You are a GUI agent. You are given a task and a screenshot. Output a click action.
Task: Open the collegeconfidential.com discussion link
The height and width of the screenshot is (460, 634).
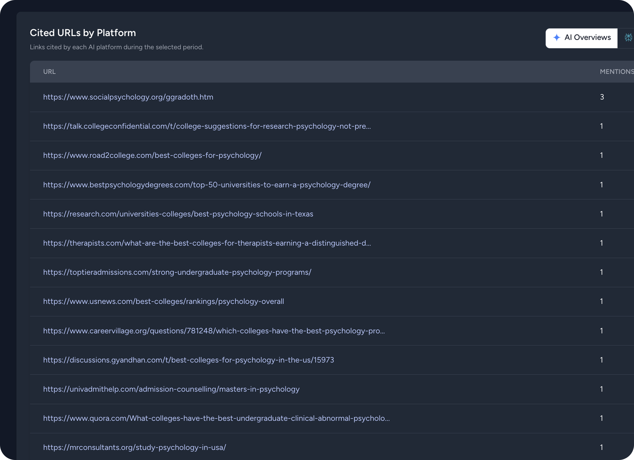point(207,126)
